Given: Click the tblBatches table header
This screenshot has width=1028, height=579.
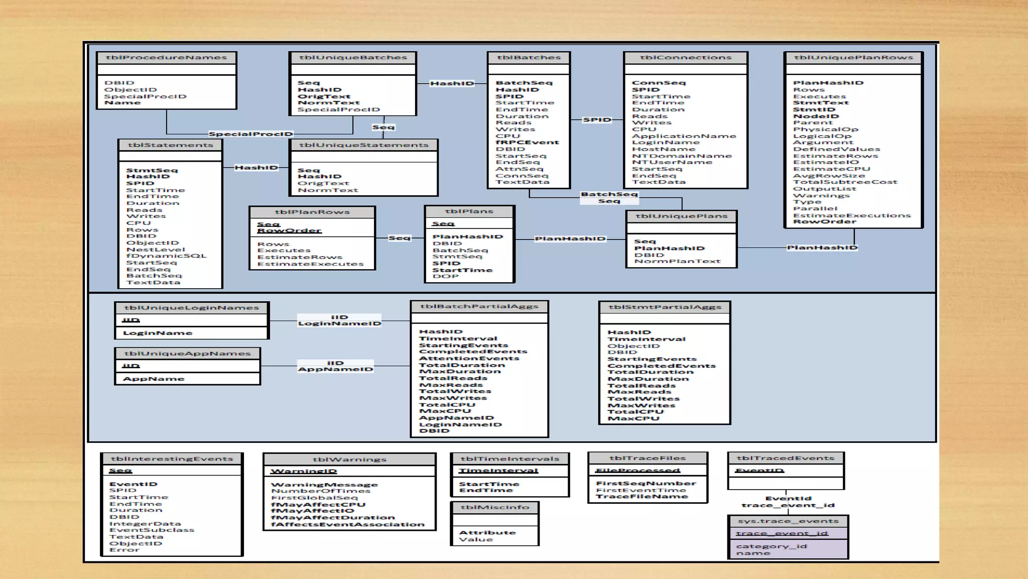Looking at the screenshot, I should click(x=529, y=58).
